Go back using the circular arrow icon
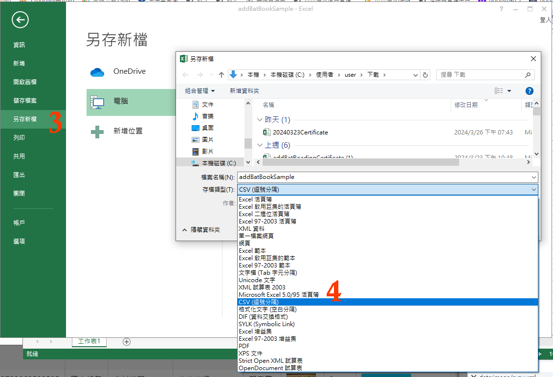Viewport: 553px width, 377px height. point(20,20)
